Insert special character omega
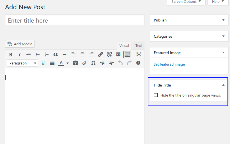230x144 pixels. tap(93, 63)
